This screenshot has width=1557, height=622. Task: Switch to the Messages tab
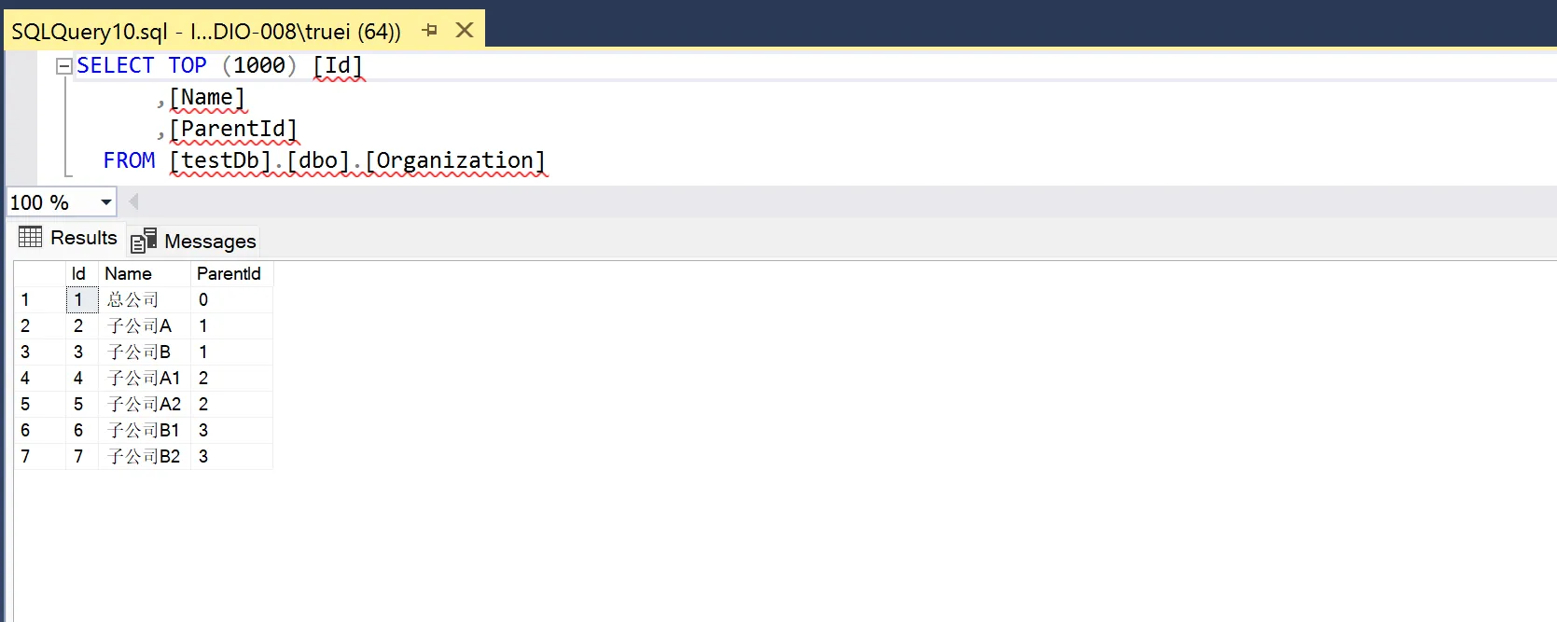(x=194, y=242)
